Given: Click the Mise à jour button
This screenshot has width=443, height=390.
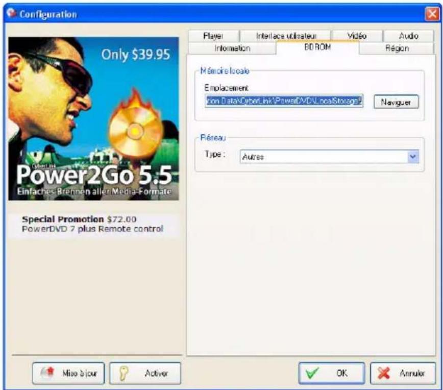Looking at the screenshot, I should [x=68, y=373].
